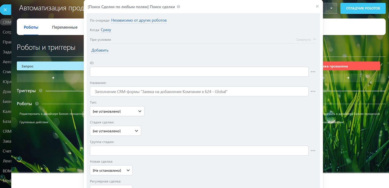This screenshot has width=389, height=188.
Task: Click the plus button under the failed deal stage
Action: coord(348,78)
